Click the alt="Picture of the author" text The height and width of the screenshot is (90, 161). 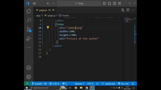tap(79, 39)
